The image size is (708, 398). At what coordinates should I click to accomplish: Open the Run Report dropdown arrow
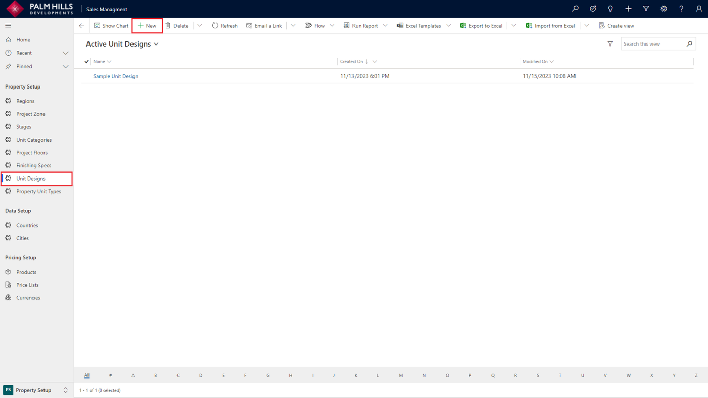coord(385,25)
